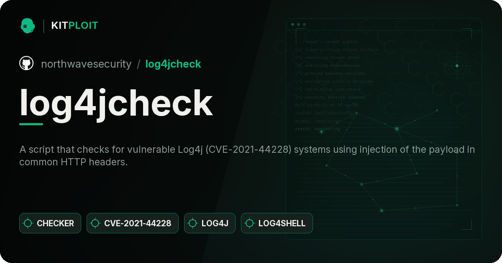Open the log4jcheck repository link

tap(173, 64)
